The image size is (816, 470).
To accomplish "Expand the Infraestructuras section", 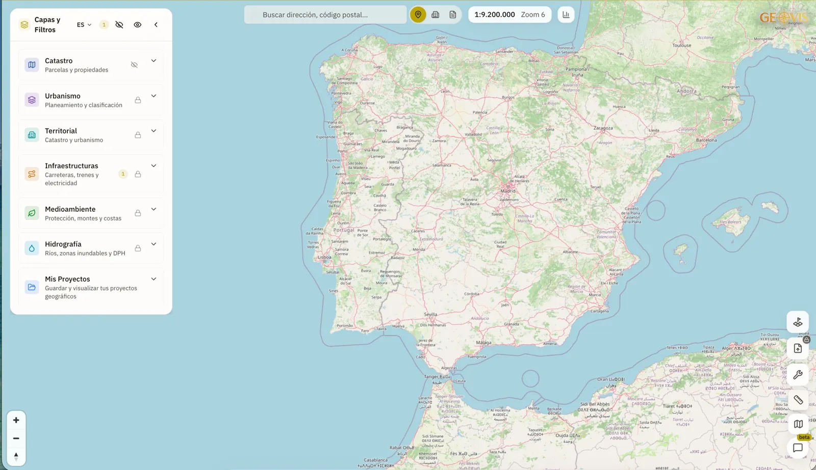I will pyautogui.click(x=154, y=165).
